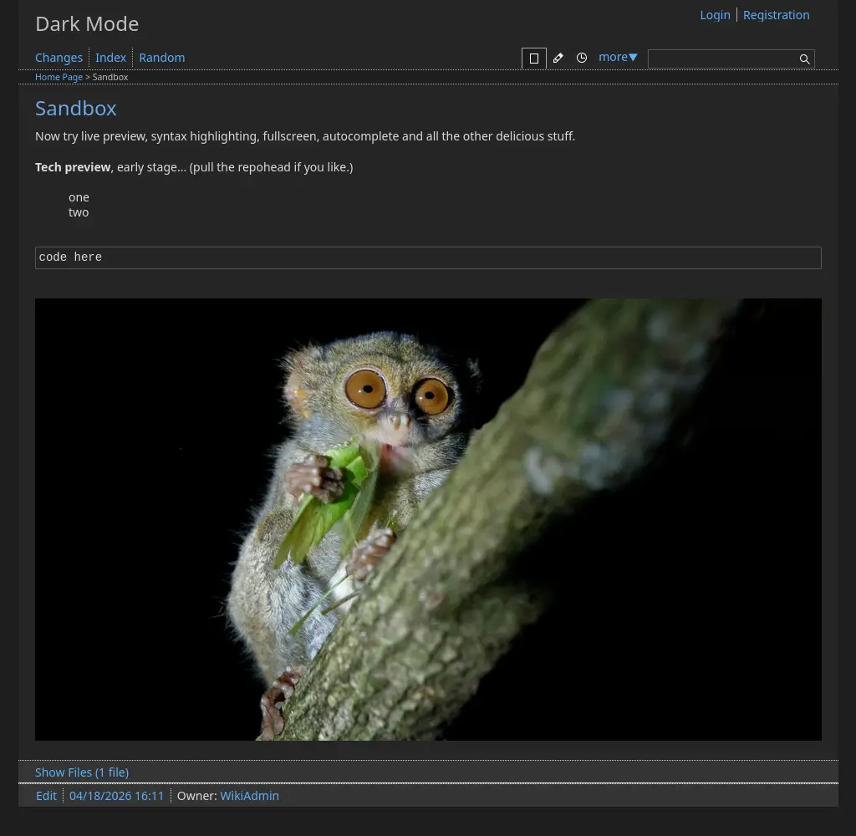Open the edit pencil icon

click(558, 58)
